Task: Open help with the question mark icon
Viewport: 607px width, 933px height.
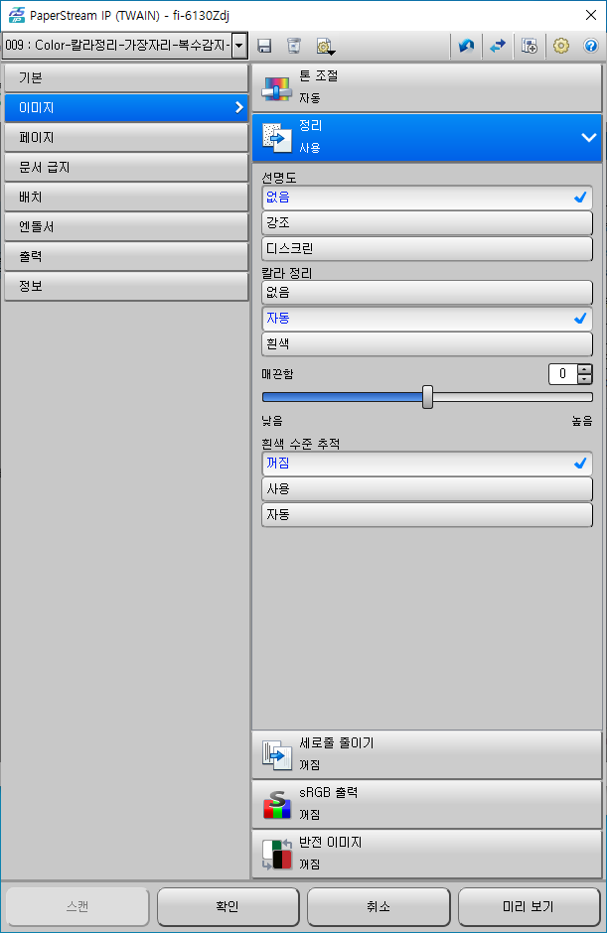Action: [590, 46]
